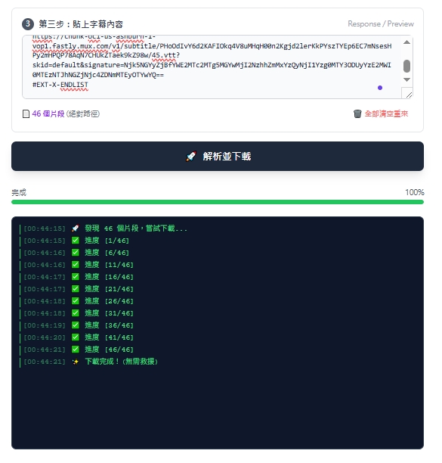This screenshot has height=463, width=442.
Task: Click the rocket icon on the 解析並下載 button
Action: coord(190,156)
